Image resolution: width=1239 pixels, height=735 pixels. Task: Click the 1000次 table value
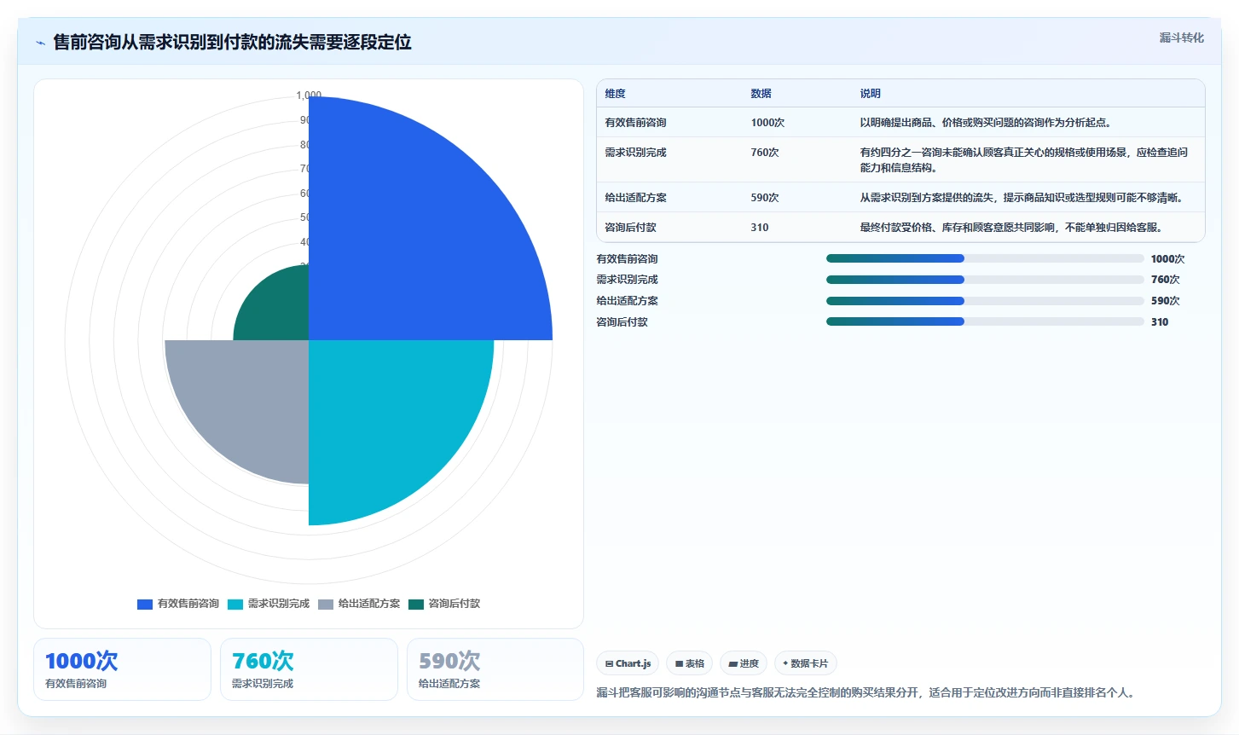coord(767,123)
